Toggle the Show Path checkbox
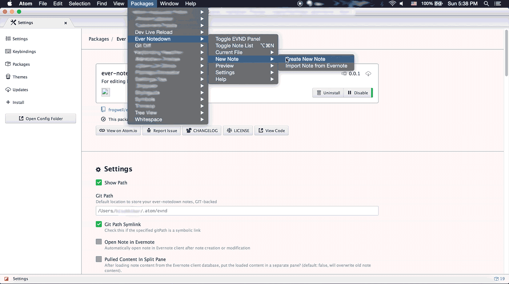Image resolution: width=509 pixels, height=284 pixels. (99, 183)
